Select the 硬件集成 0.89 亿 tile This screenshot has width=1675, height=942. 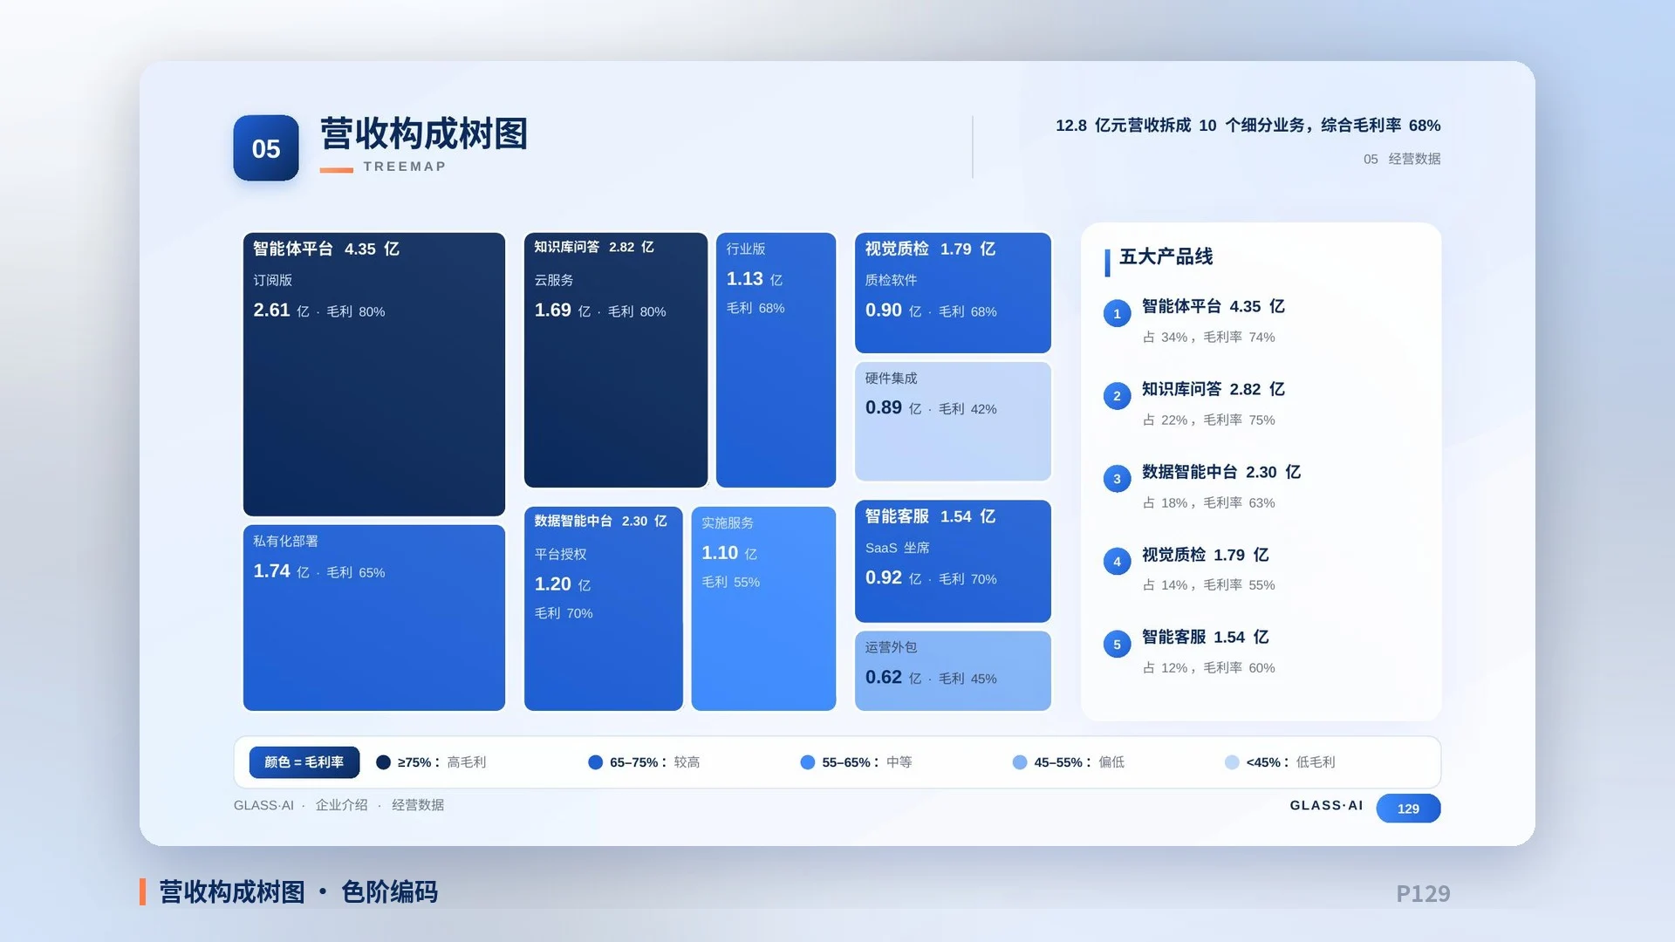pos(953,421)
